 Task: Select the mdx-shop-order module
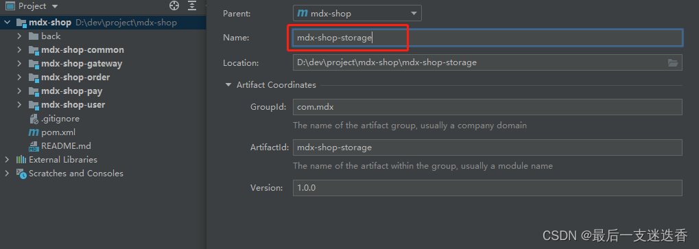[x=75, y=78]
